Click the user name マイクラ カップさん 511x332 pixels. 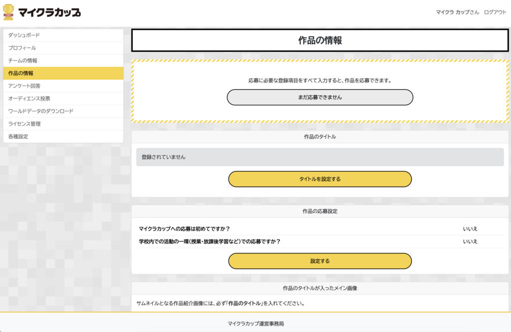(458, 12)
